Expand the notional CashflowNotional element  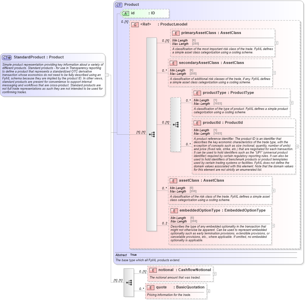click(214, 273)
